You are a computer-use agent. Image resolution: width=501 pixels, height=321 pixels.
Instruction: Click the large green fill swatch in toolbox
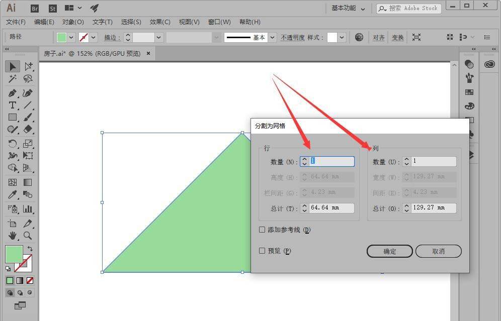[x=14, y=254]
